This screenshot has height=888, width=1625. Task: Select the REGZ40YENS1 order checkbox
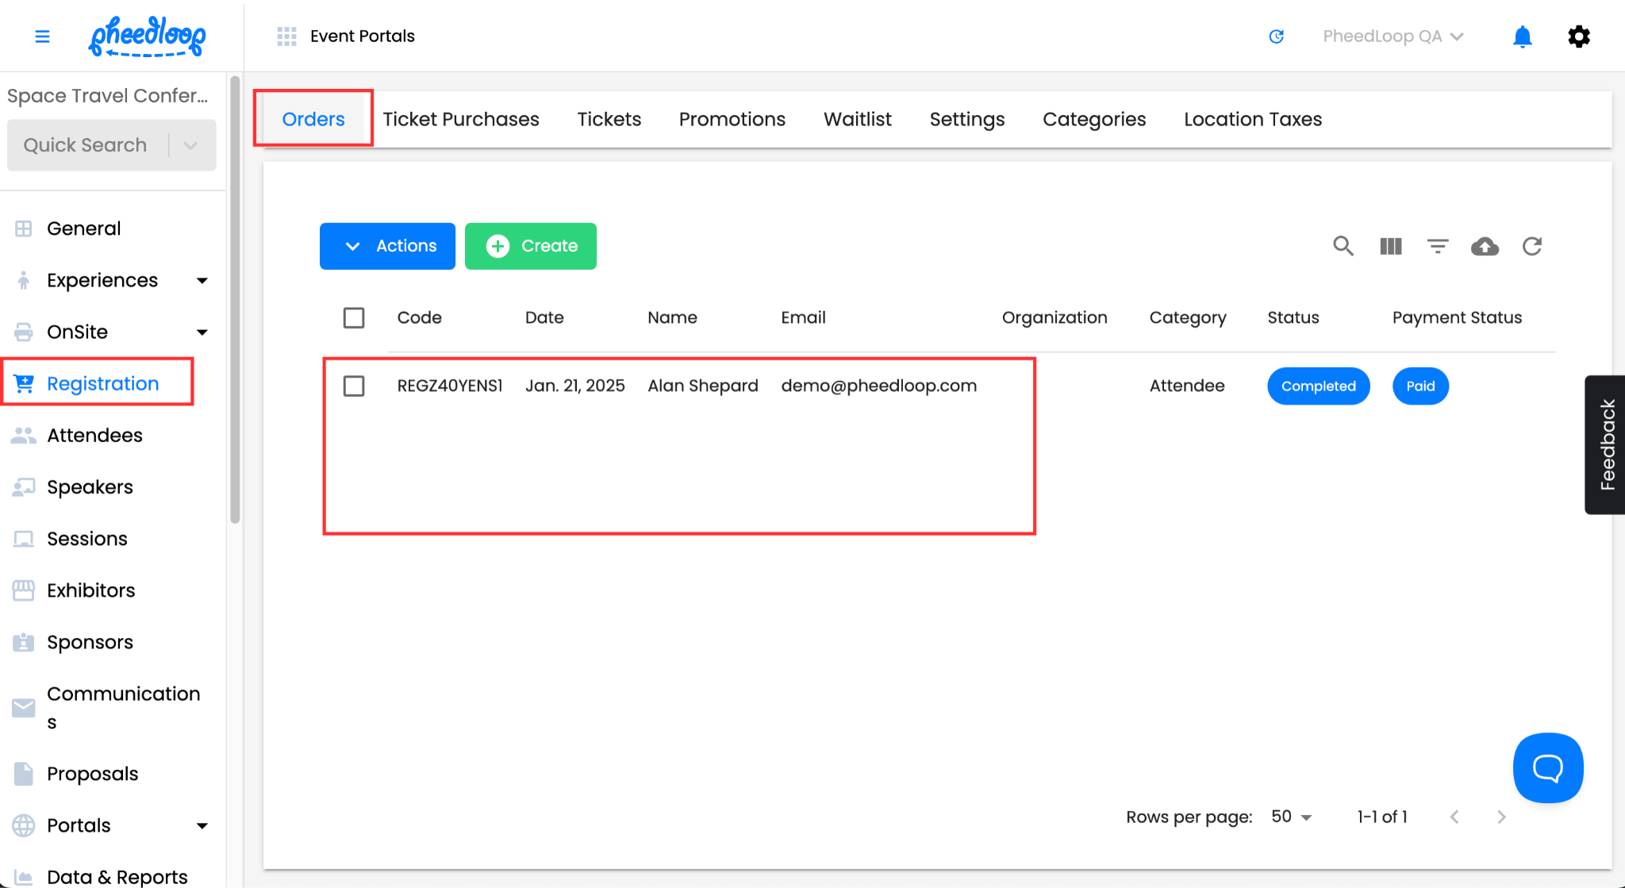pos(354,386)
